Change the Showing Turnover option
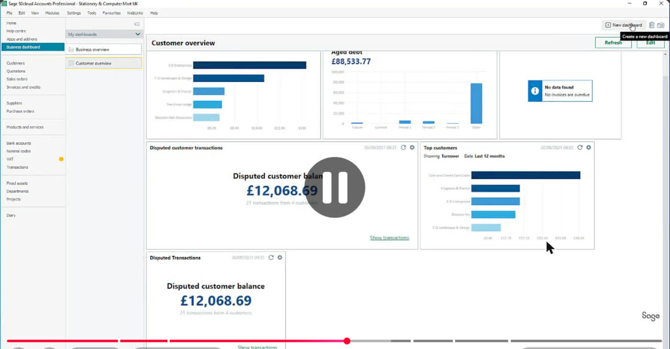The height and width of the screenshot is (349, 670). (x=450, y=156)
